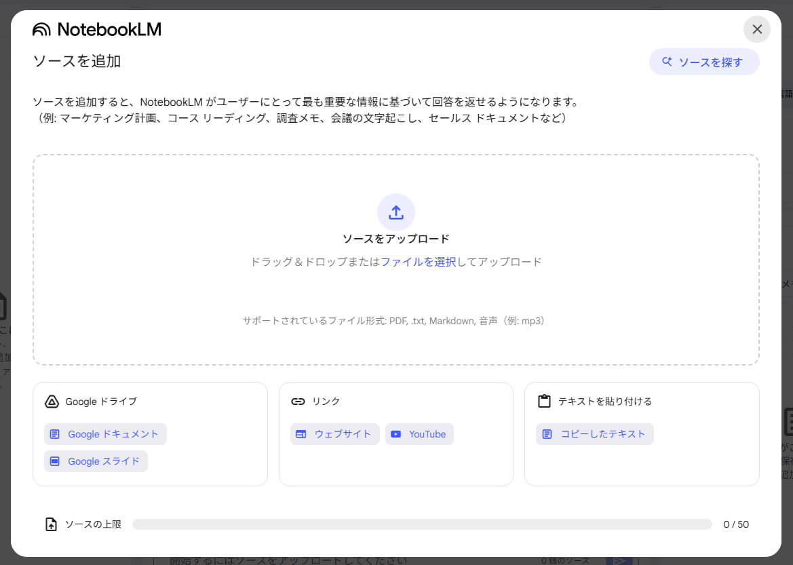This screenshot has height=565, width=793.
Task: Click the テキストを貼り付ける label
Action: click(x=605, y=402)
